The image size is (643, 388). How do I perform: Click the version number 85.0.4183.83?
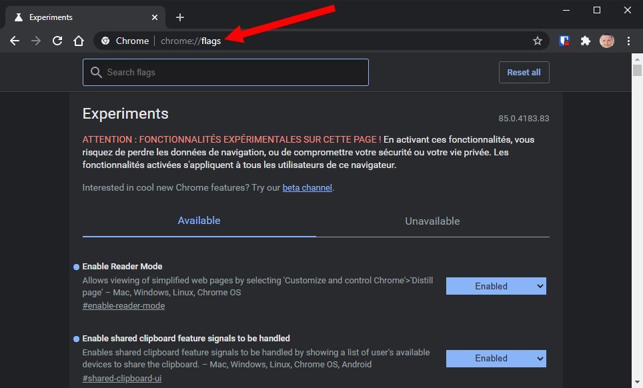click(x=524, y=119)
